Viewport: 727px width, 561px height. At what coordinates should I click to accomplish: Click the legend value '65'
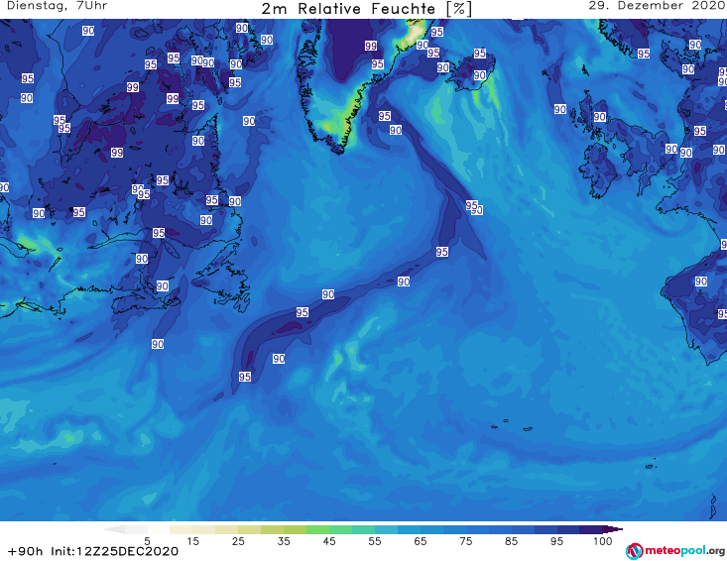coord(421,541)
